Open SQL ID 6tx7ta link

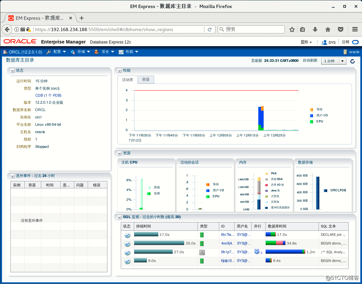point(228,234)
